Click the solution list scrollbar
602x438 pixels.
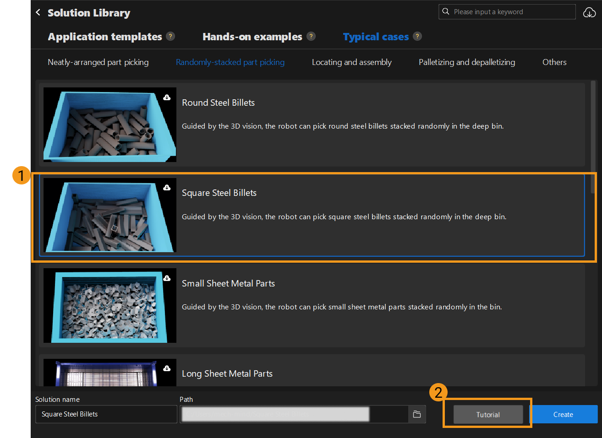(593, 137)
